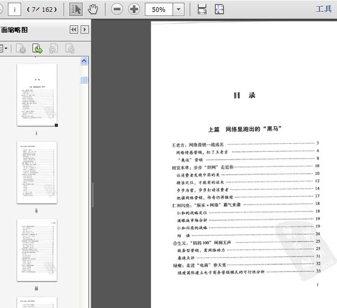Collapse thumbnails panel with double-arrow button
Screen dimensions: 337x308
[x=74, y=30]
